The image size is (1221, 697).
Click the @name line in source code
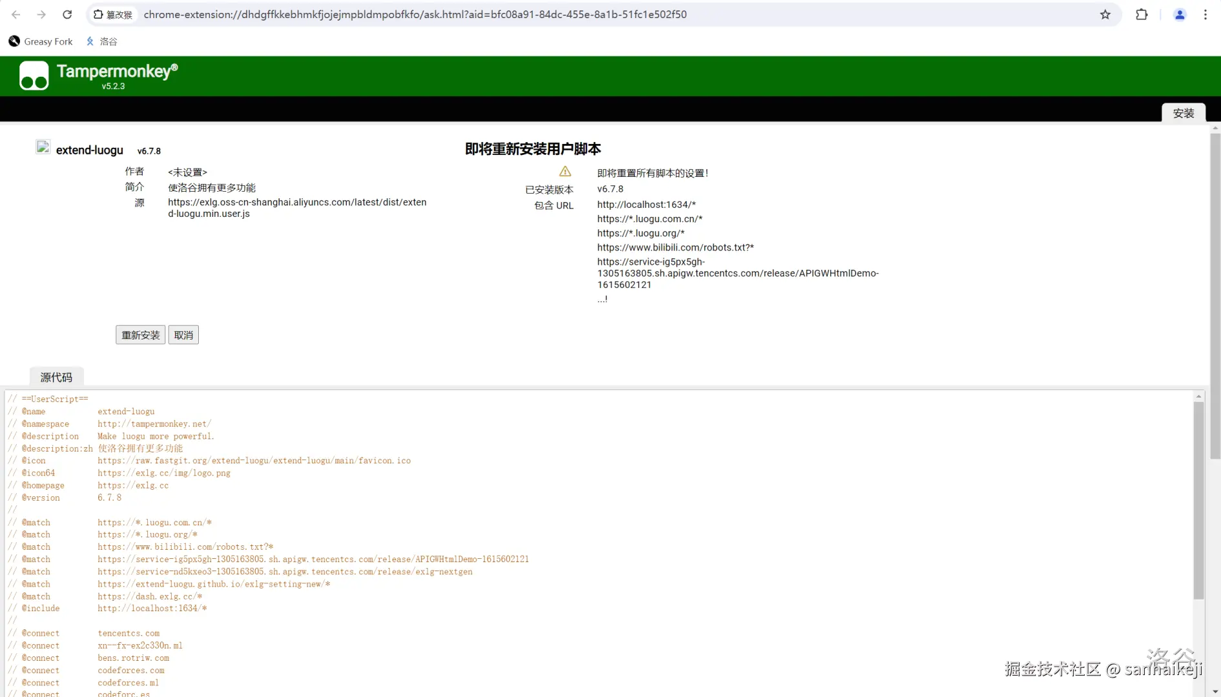81,412
